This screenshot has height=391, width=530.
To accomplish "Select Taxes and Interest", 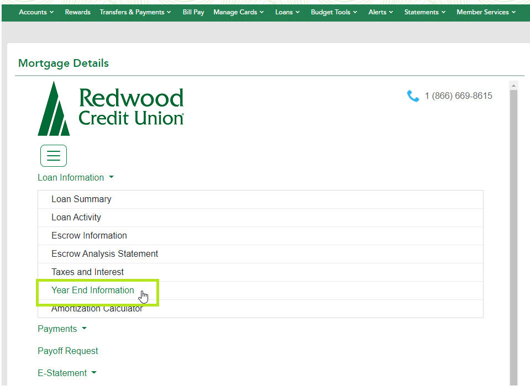I will [260, 272].
